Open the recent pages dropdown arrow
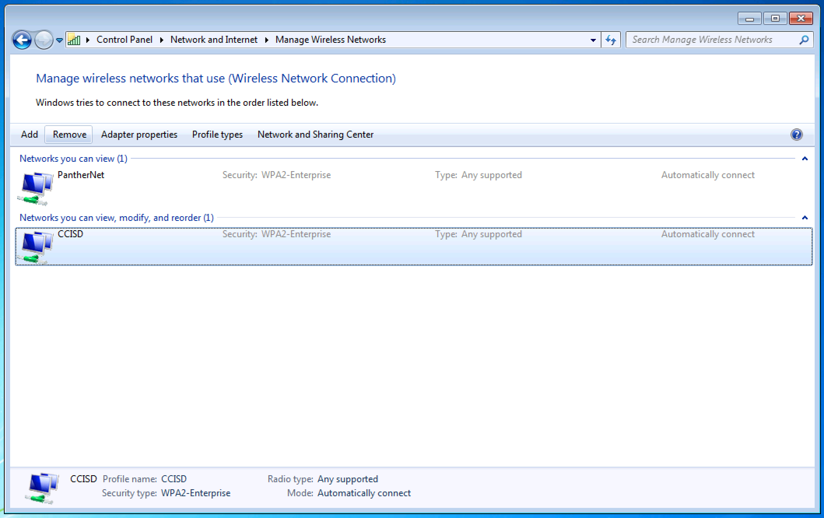 [x=60, y=40]
